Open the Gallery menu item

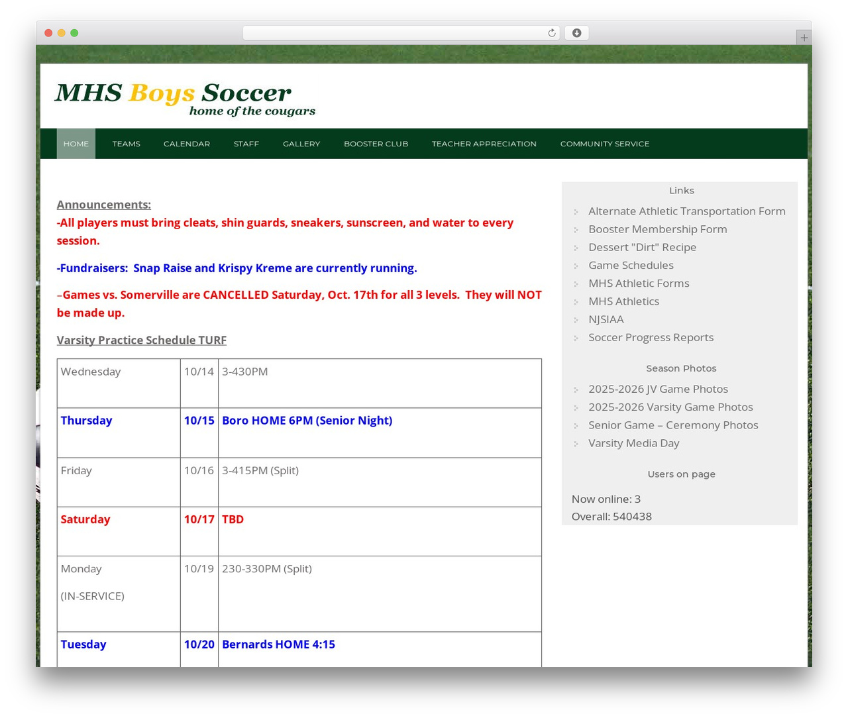301,144
